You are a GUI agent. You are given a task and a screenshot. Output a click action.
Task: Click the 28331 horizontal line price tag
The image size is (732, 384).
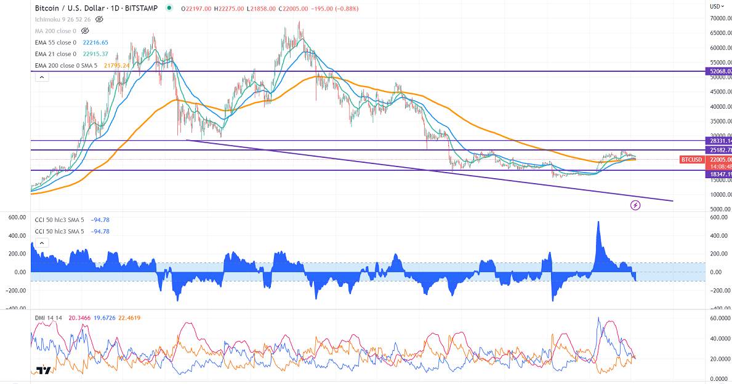(x=718, y=141)
